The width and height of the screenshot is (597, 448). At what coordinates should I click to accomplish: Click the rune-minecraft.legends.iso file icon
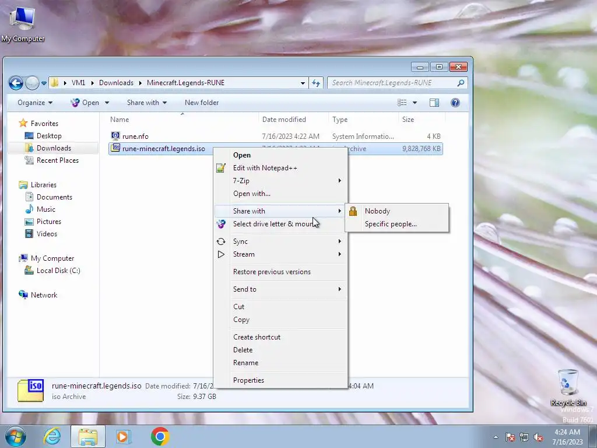point(115,148)
